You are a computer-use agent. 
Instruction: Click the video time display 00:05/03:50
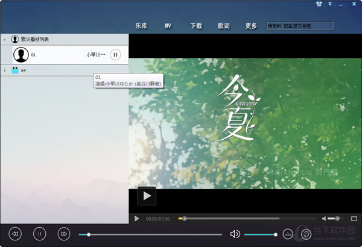[x=157, y=219]
